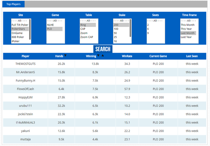Choose This Year time frame
The image size is (210, 146).
tap(188, 29)
